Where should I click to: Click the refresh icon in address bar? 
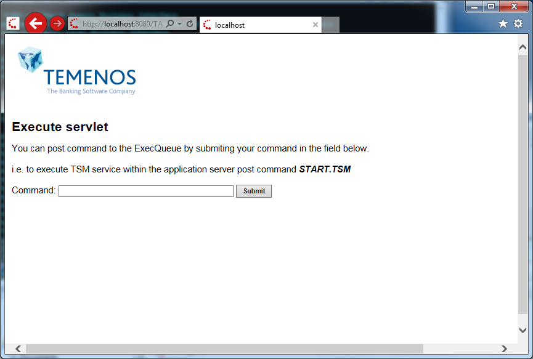point(190,24)
